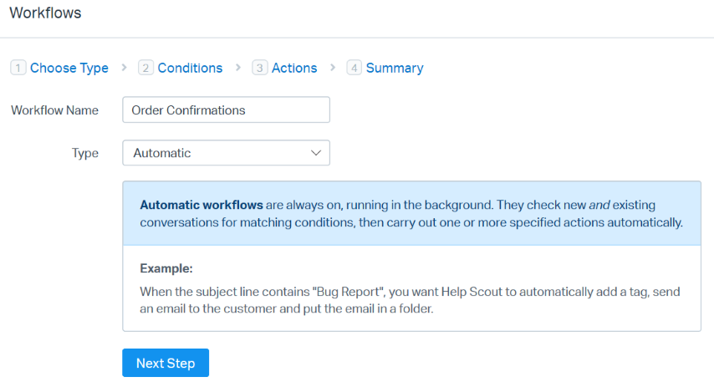Screen dimensions: 714x392
Task: Open the Actions step
Action: click(294, 69)
